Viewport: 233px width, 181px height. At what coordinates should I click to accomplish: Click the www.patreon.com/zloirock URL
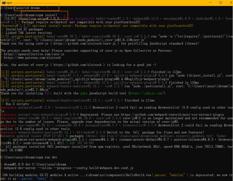click(32, 58)
